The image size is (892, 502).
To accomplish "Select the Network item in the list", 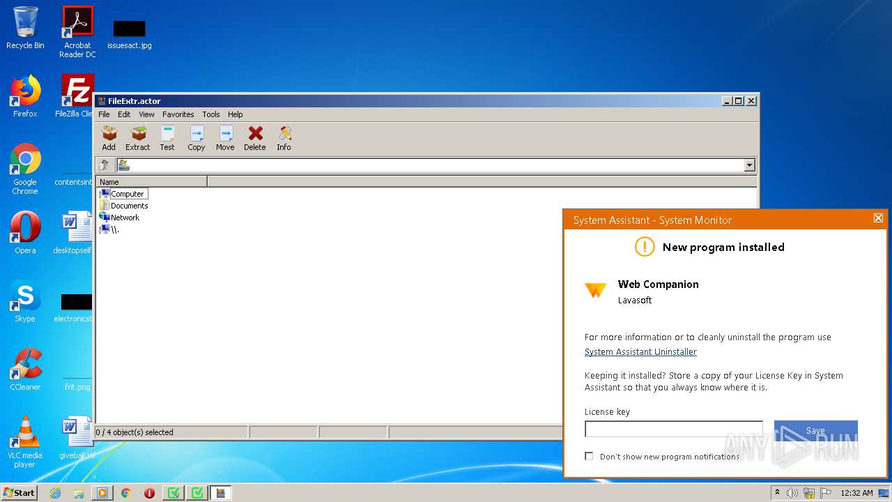I will 119,218.
